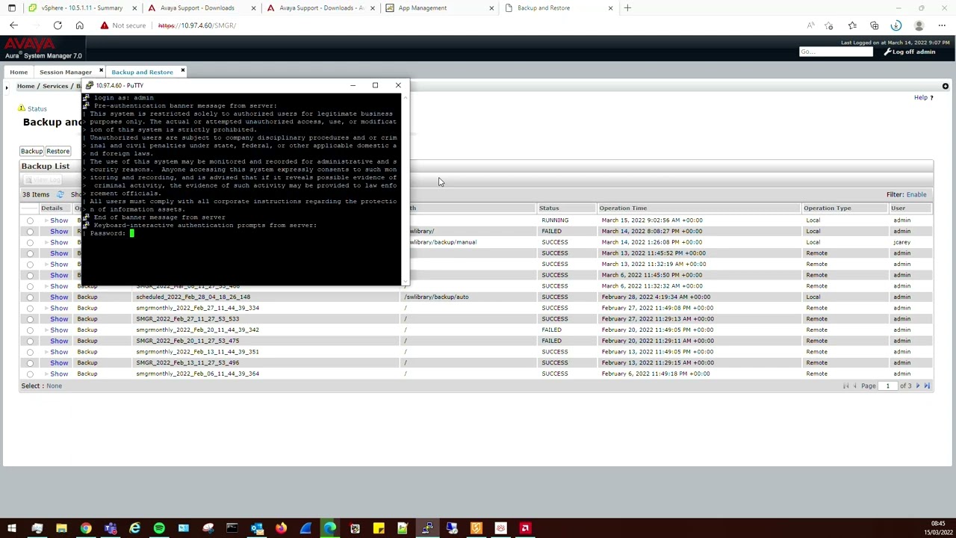956x538 pixels.
Task: Open the Read aloud browser icon
Action: [810, 25]
